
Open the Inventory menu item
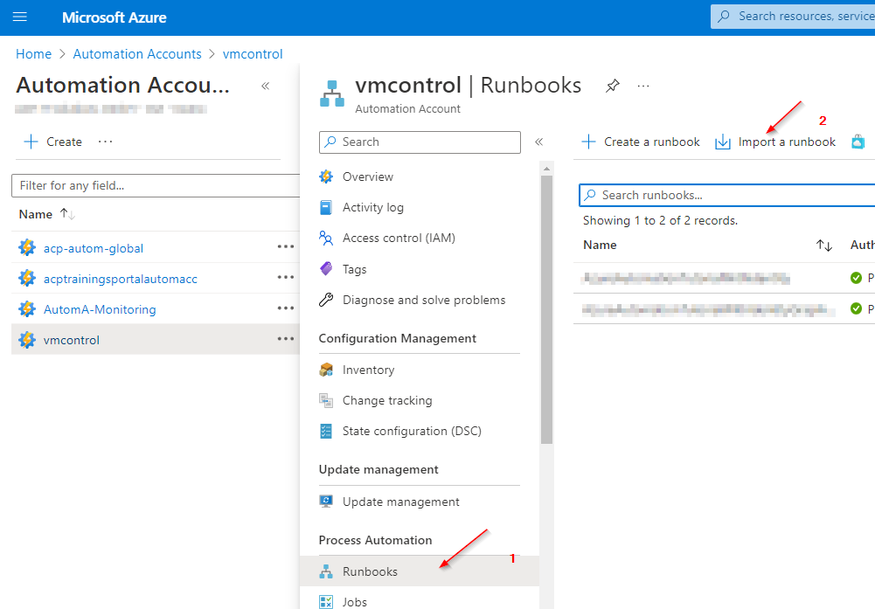pyautogui.click(x=368, y=370)
